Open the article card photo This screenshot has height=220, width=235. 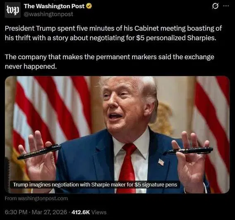click(x=117, y=135)
